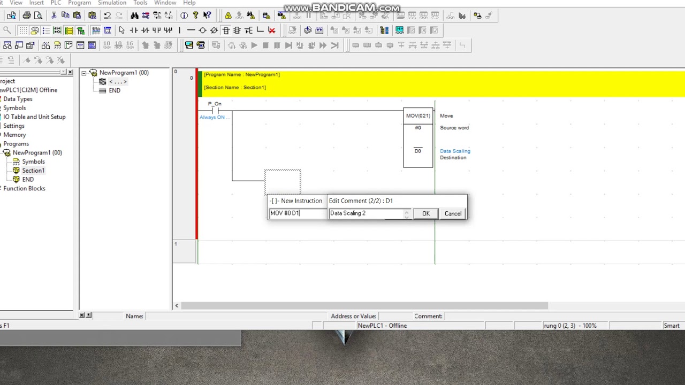Viewport: 685px width, 385px height.
Task: Click the yellow warning triangle icon
Action: (x=228, y=16)
